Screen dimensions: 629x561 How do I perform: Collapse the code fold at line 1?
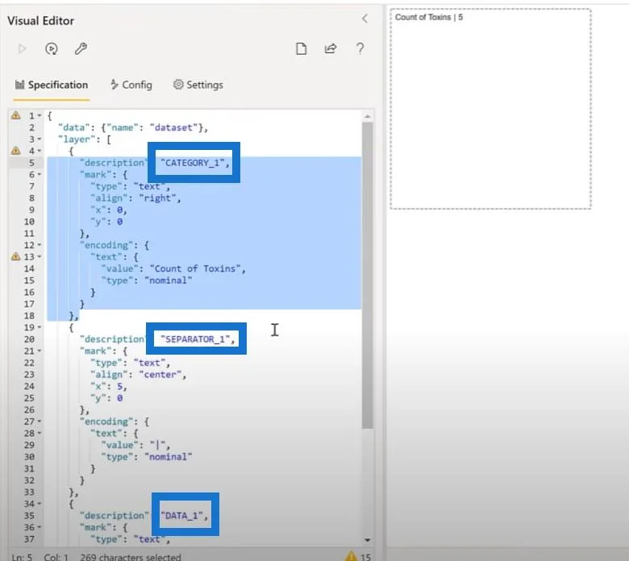[40, 115]
